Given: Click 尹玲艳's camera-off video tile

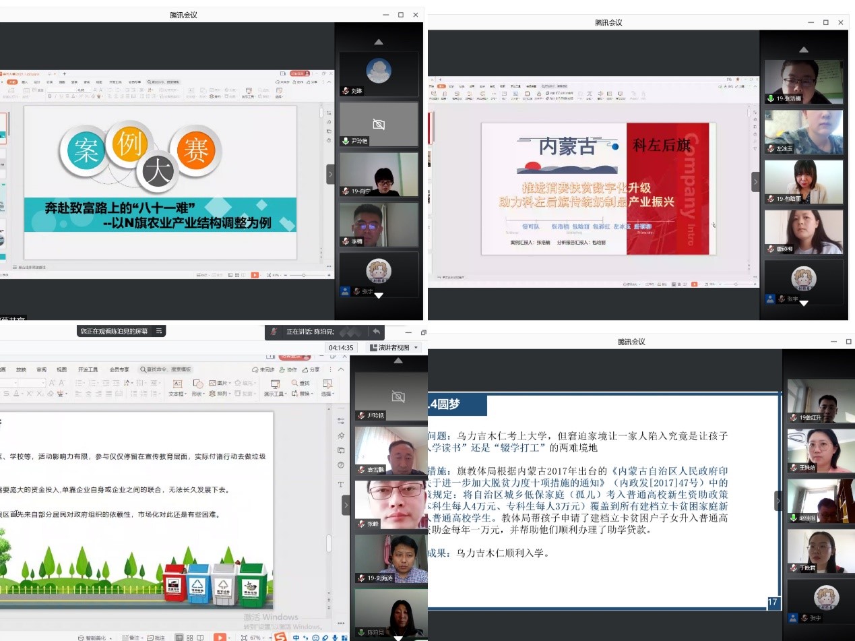Looking at the screenshot, I should click(379, 125).
